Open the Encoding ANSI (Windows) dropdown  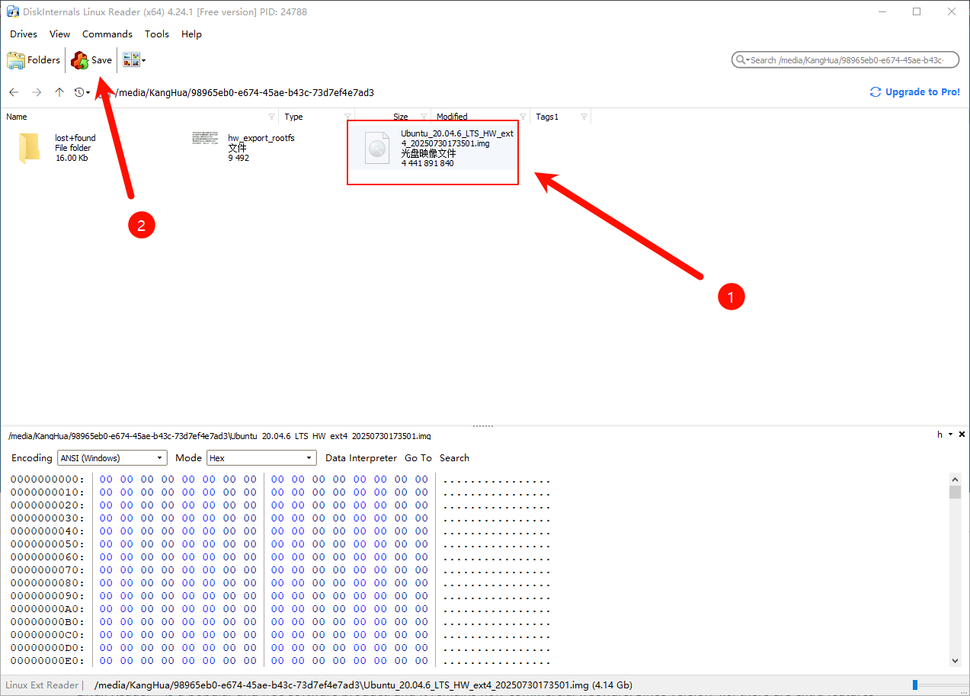[x=111, y=458]
